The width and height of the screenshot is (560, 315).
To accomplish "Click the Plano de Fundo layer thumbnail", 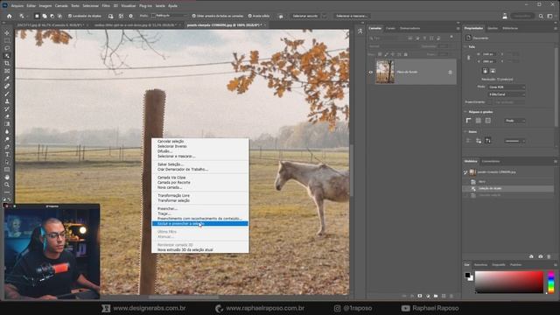I will click(385, 72).
